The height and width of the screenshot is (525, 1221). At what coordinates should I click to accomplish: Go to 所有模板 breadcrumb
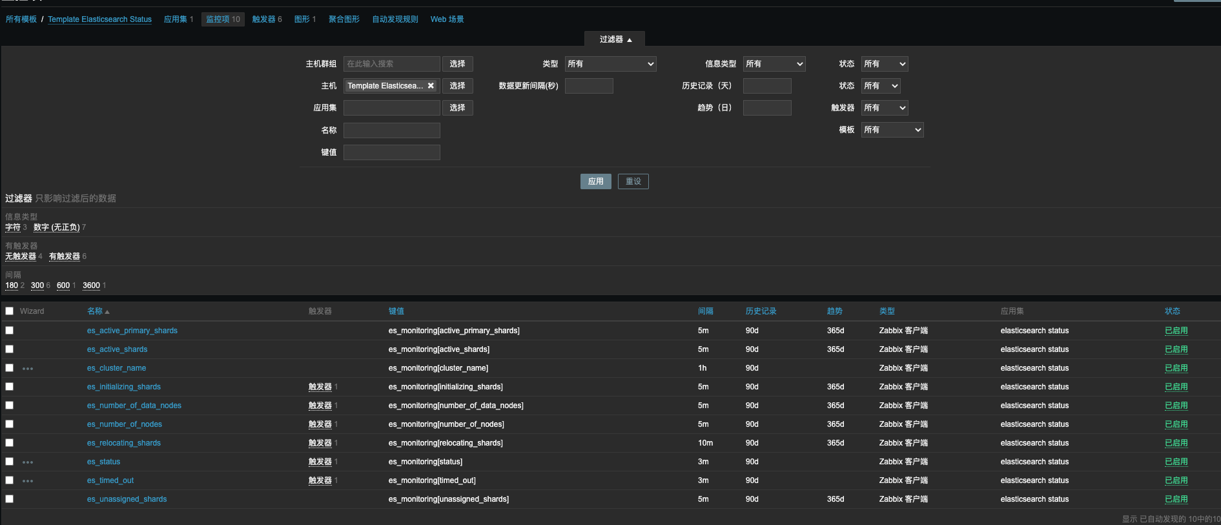coord(21,19)
